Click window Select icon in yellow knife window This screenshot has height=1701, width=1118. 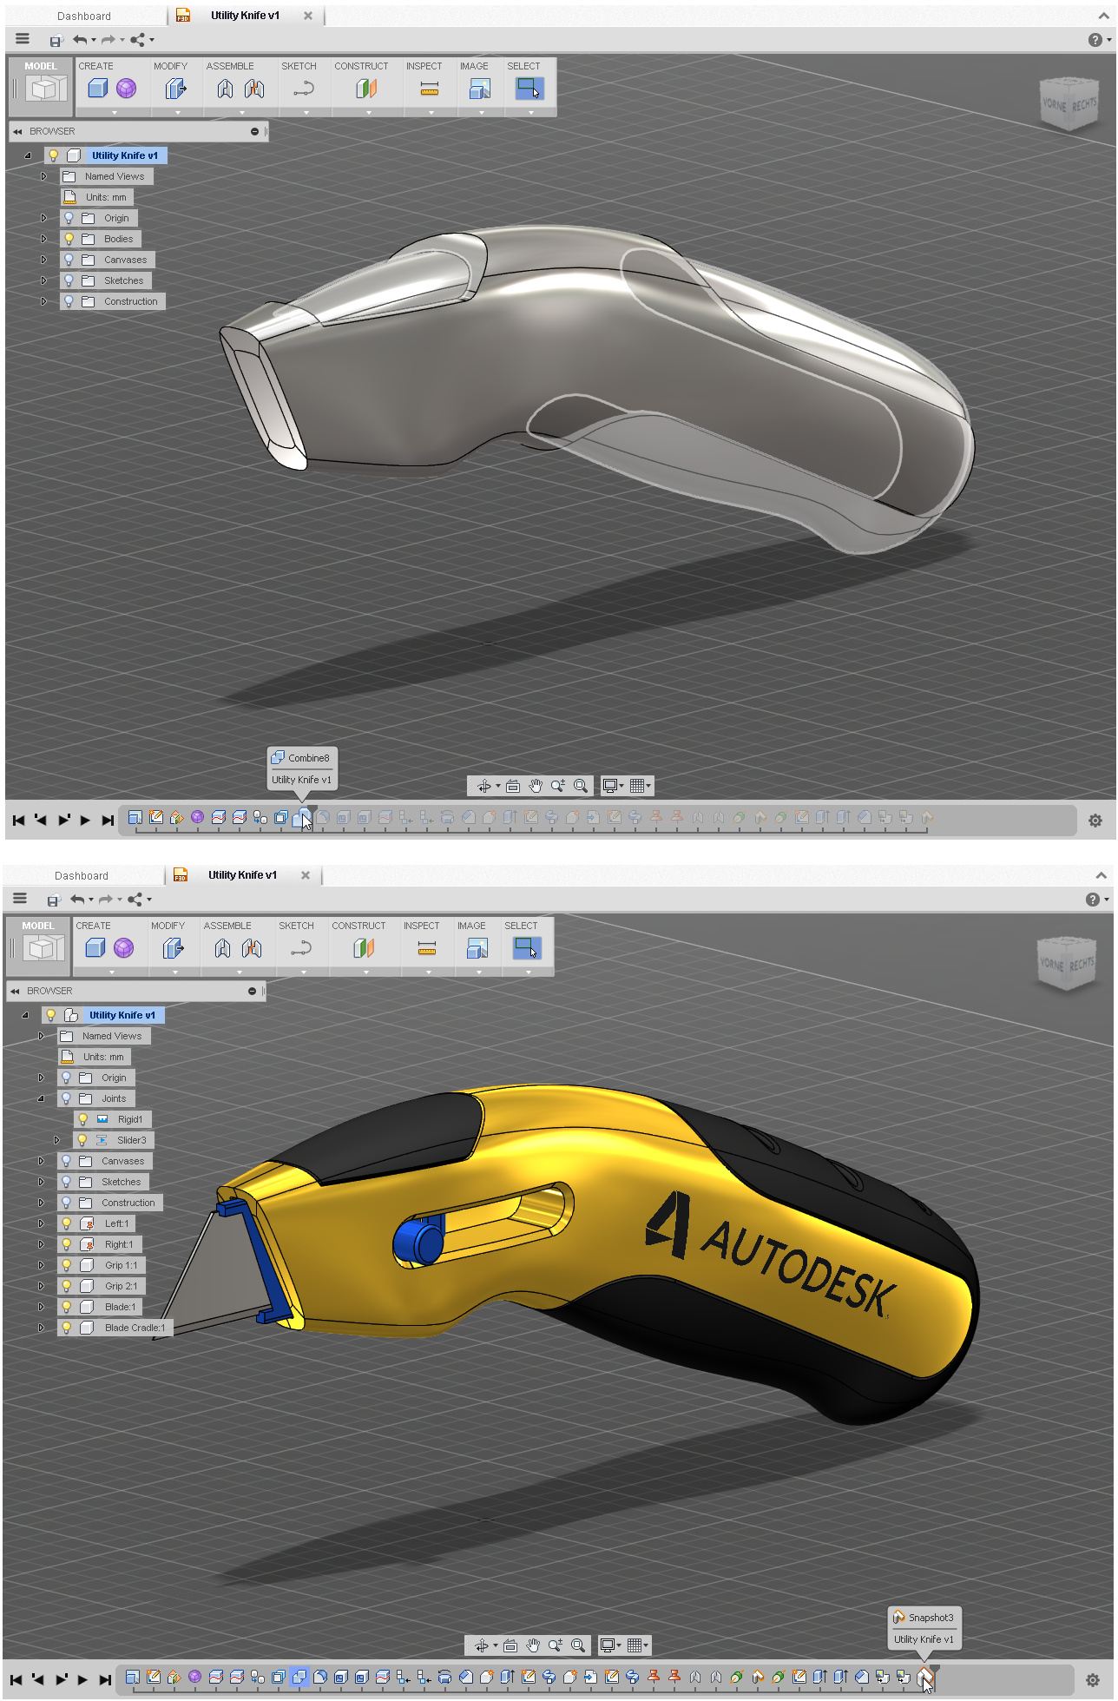527,948
